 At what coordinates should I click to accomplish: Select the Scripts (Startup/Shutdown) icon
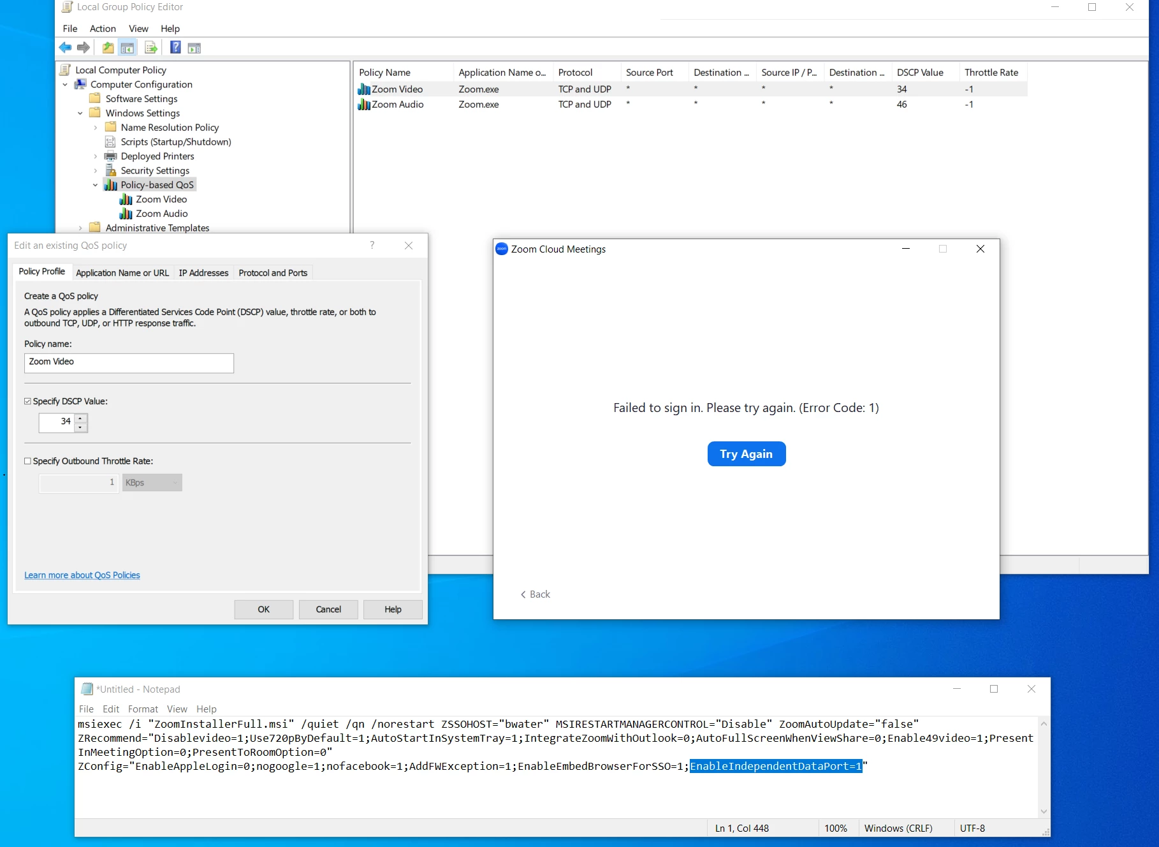tap(110, 142)
